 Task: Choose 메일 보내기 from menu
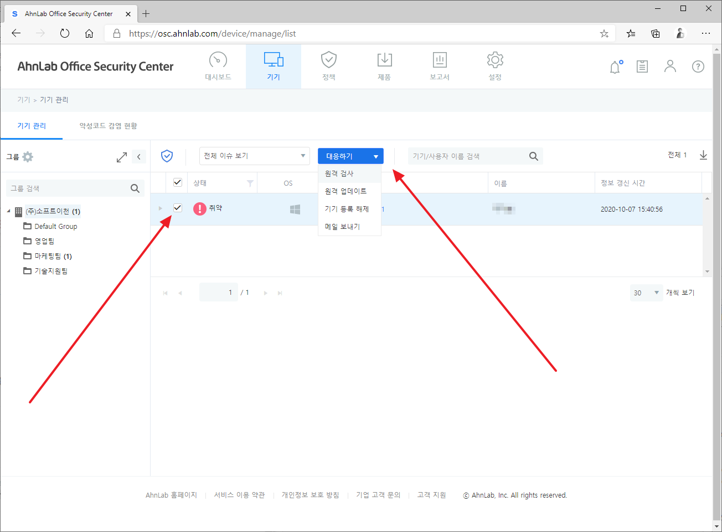[349, 227]
